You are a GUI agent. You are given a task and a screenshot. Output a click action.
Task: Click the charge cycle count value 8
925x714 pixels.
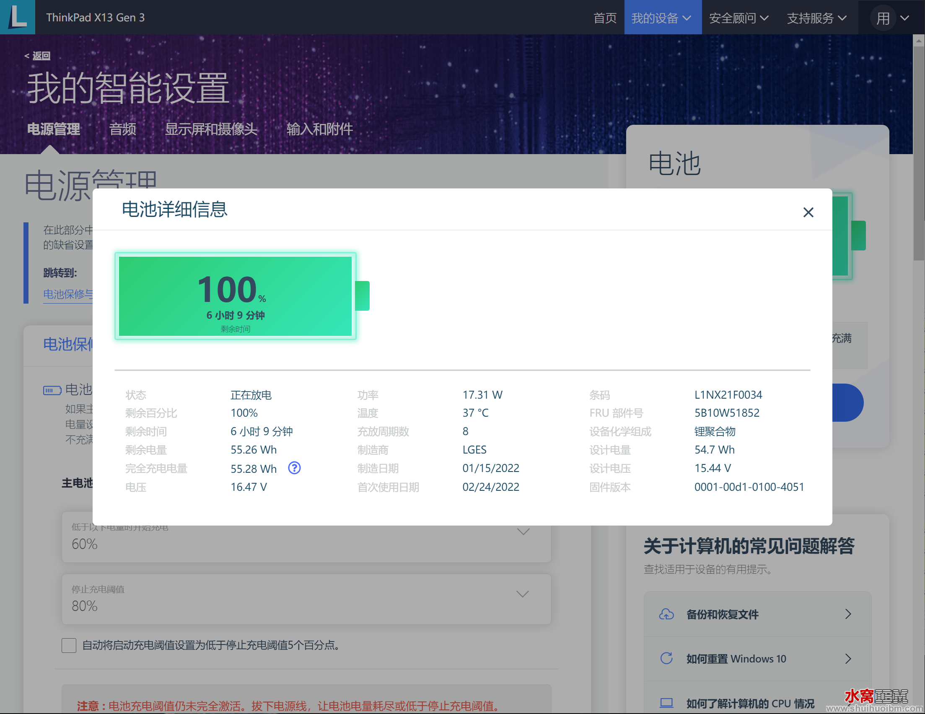pos(466,432)
